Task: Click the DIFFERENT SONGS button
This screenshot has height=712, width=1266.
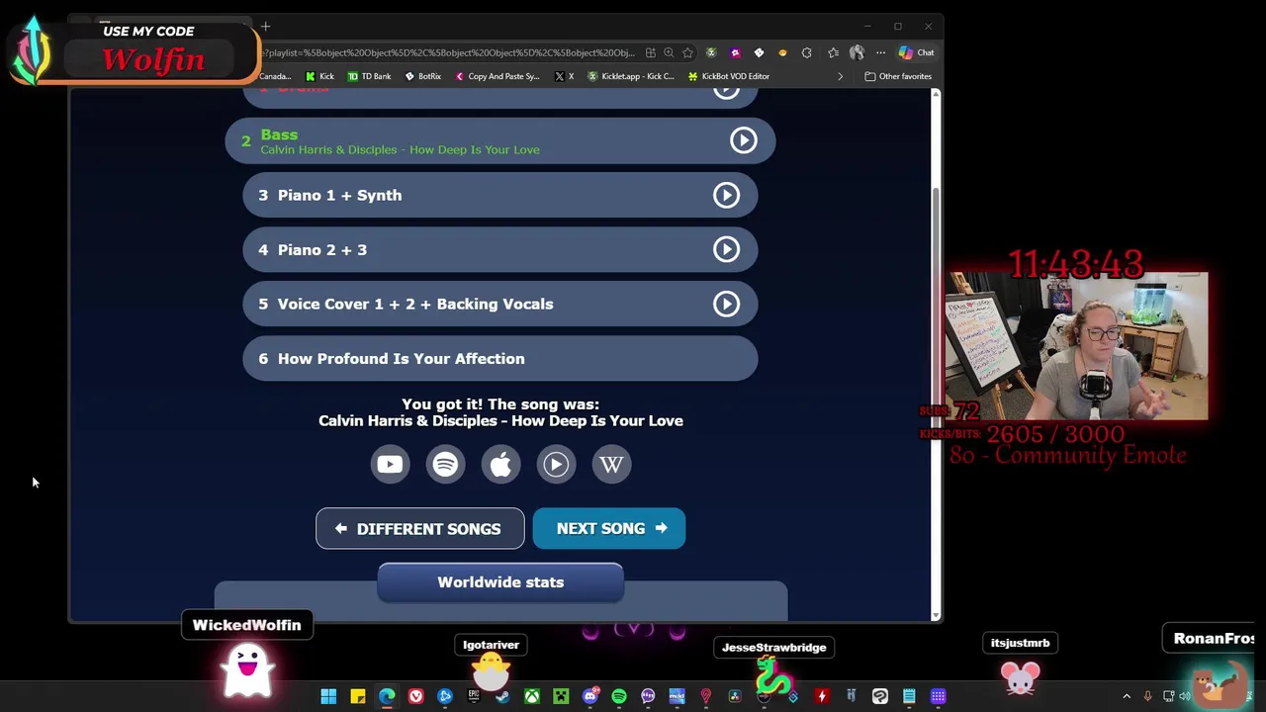Action: coord(419,528)
